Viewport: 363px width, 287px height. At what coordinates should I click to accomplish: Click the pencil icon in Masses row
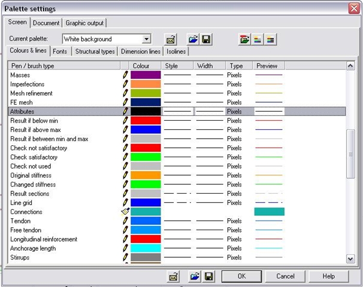125,75
